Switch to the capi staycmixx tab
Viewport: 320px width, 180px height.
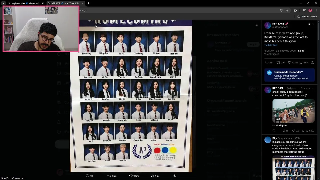coord(26,3)
